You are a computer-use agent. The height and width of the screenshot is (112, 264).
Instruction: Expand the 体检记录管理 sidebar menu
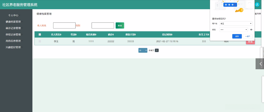(14, 35)
